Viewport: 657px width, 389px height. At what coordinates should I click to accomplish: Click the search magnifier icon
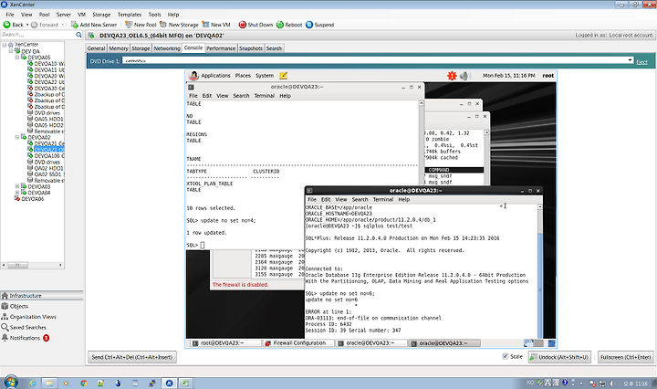click(x=78, y=35)
